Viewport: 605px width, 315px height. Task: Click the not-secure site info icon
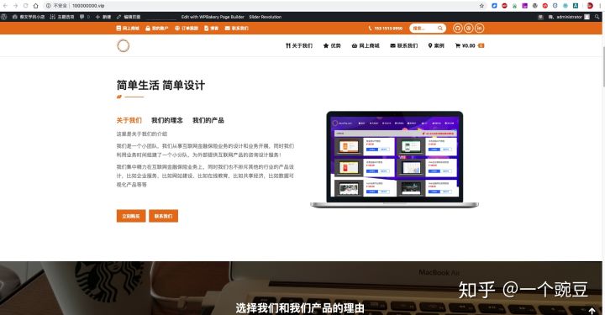click(x=48, y=6)
